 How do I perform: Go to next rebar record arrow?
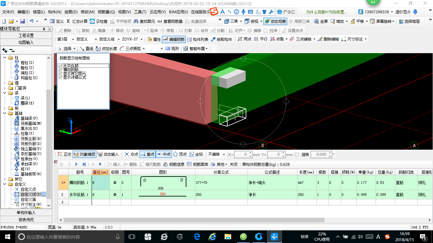76,164
